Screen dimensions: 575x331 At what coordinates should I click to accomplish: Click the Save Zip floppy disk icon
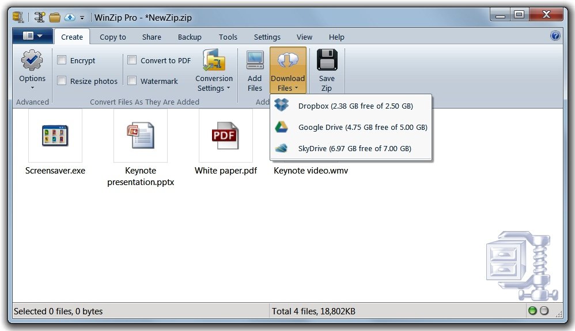327,60
